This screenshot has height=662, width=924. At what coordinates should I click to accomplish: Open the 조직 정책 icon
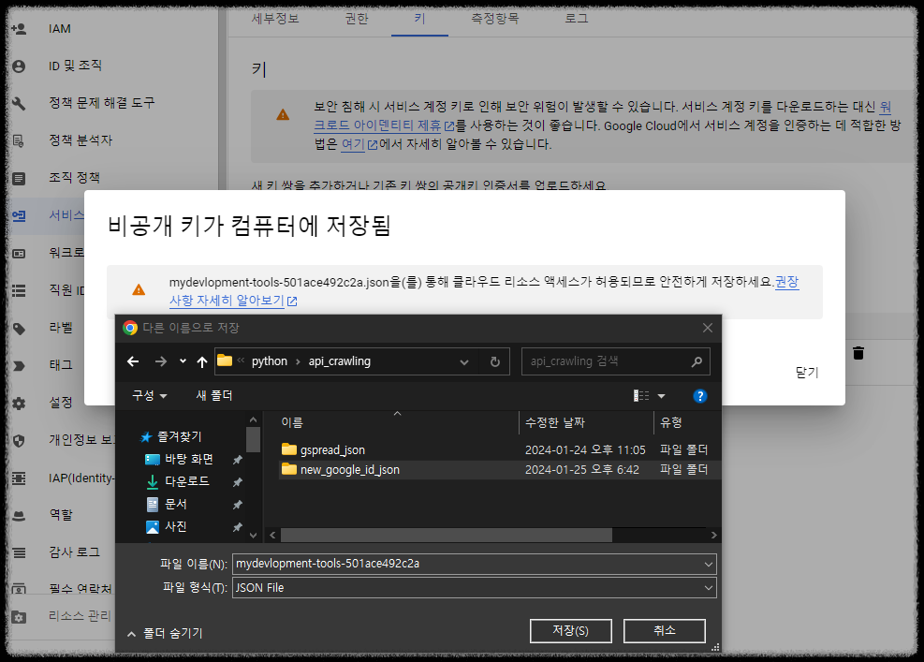[19, 178]
